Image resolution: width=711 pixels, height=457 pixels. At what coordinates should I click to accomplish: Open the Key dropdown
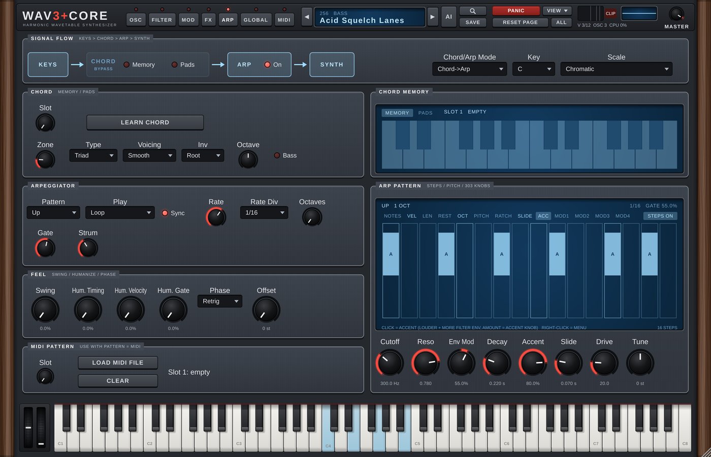coord(533,69)
